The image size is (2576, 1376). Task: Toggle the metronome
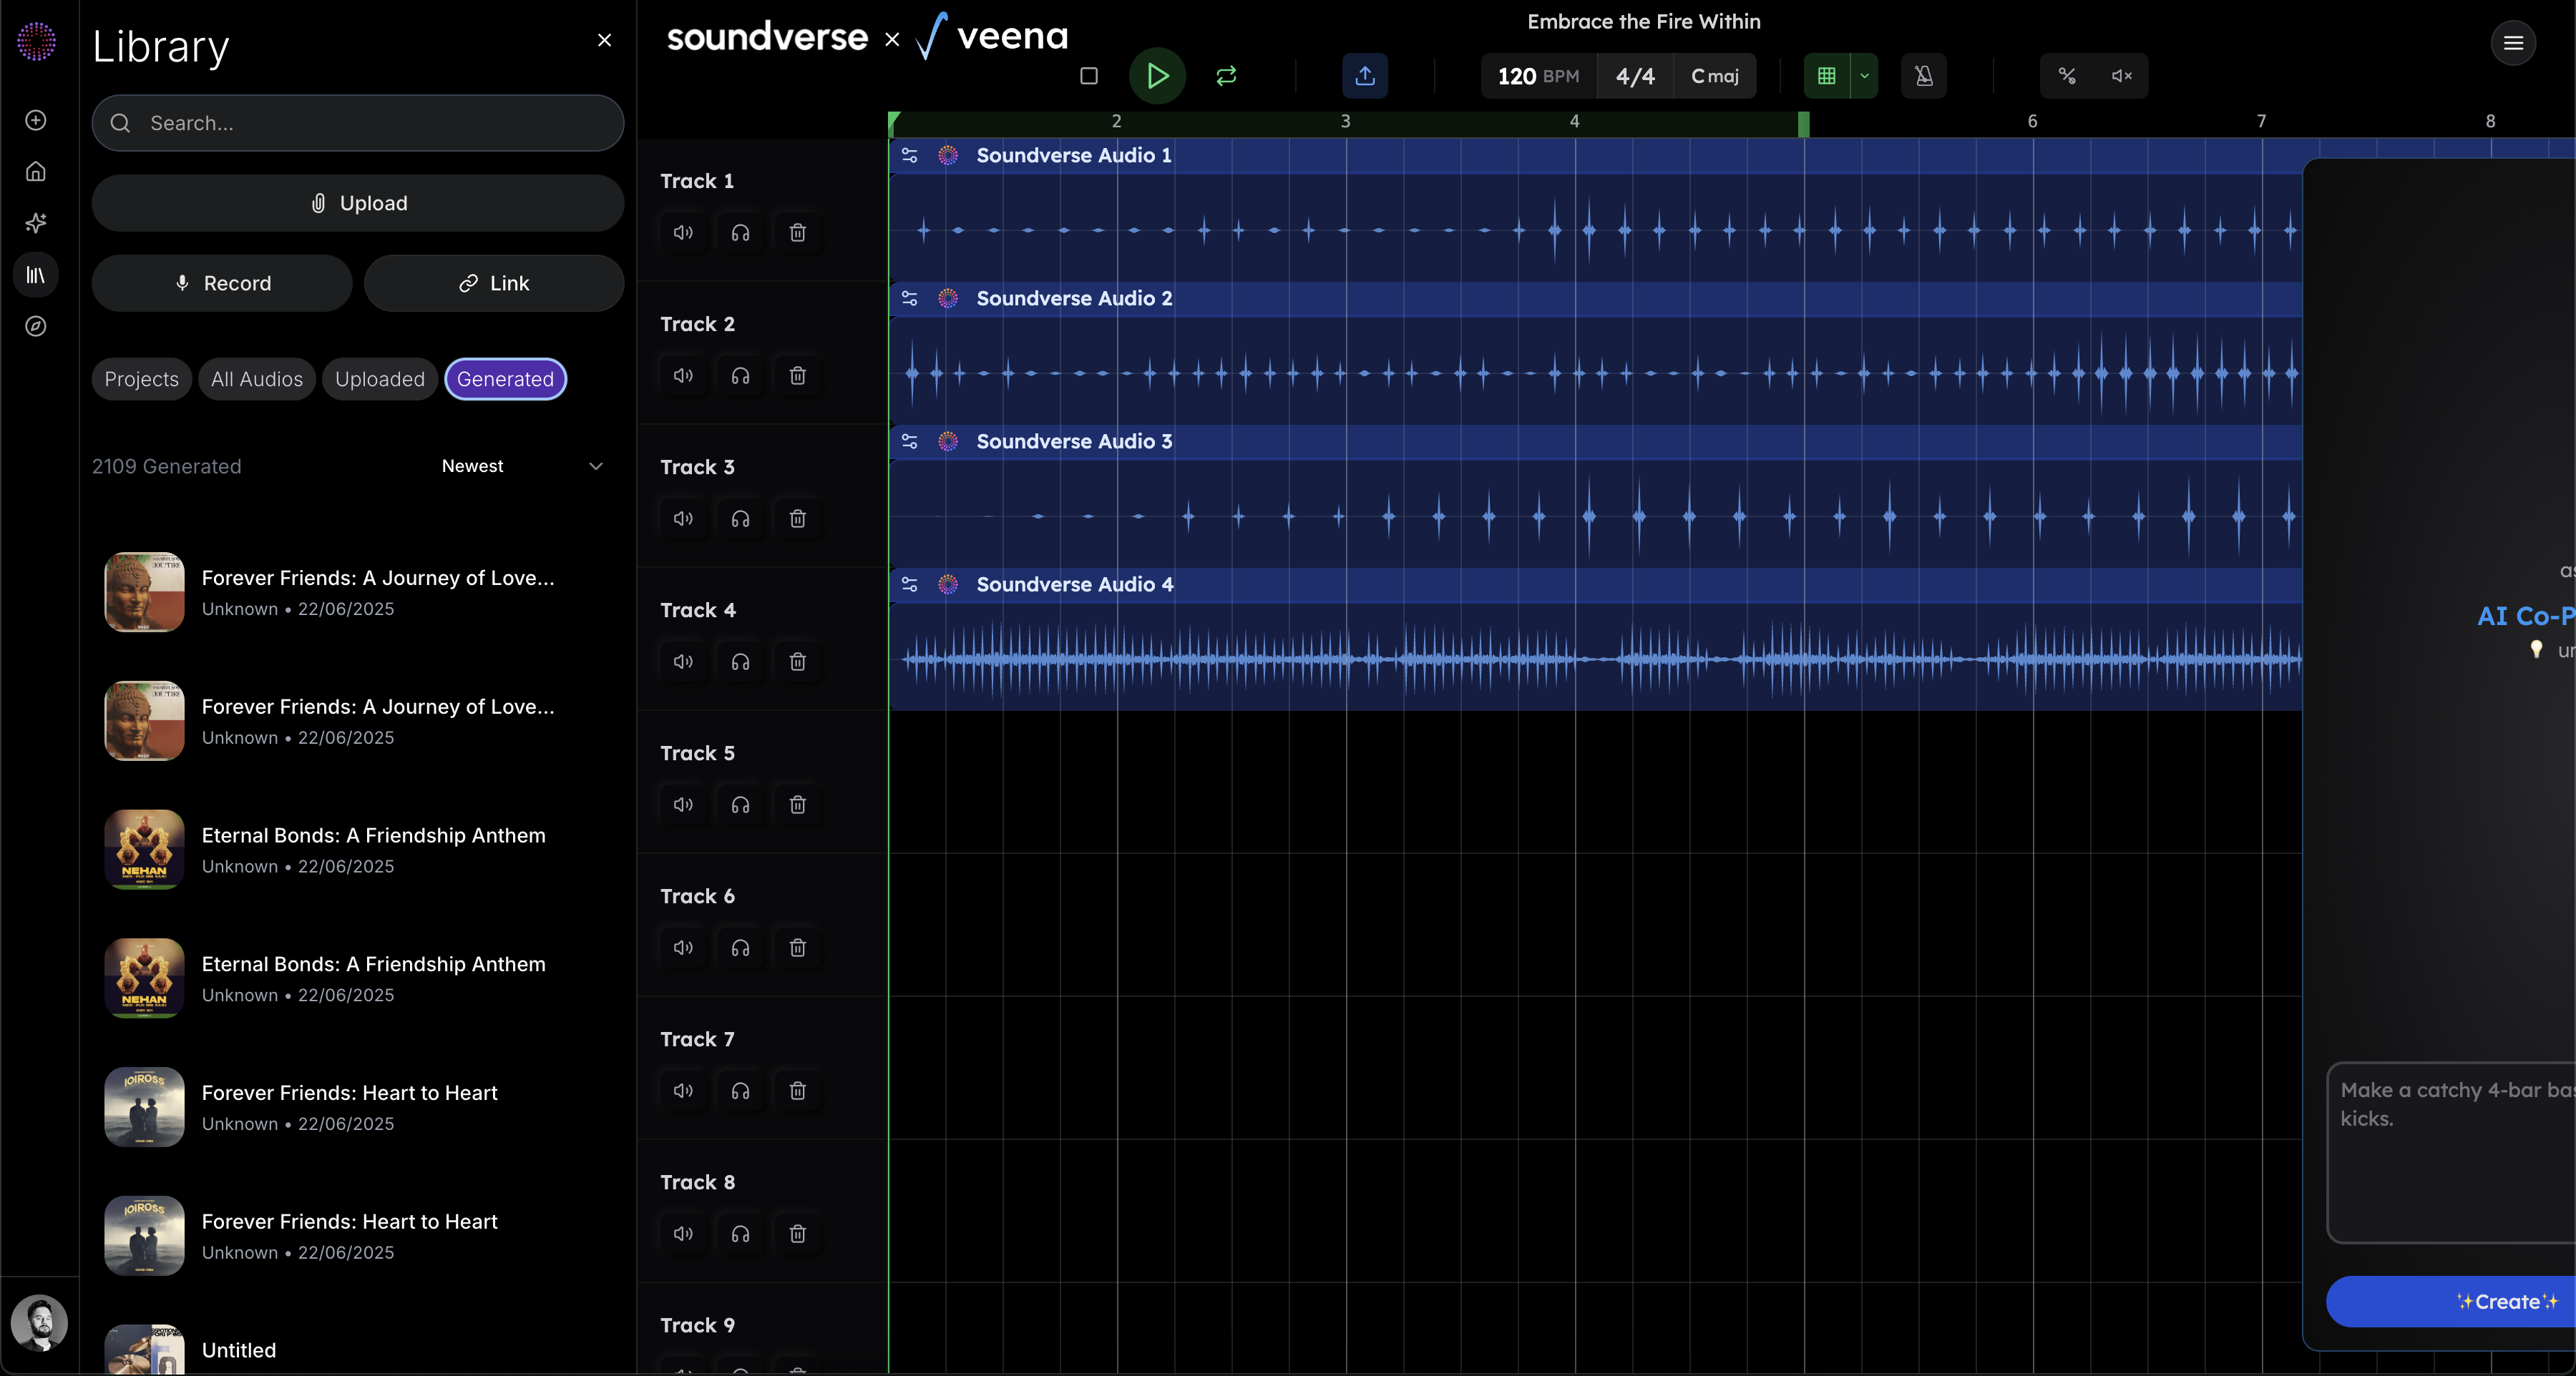[x=1924, y=76]
